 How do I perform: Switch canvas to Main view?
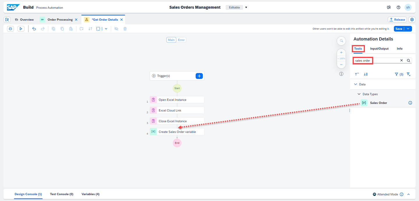(171, 40)
